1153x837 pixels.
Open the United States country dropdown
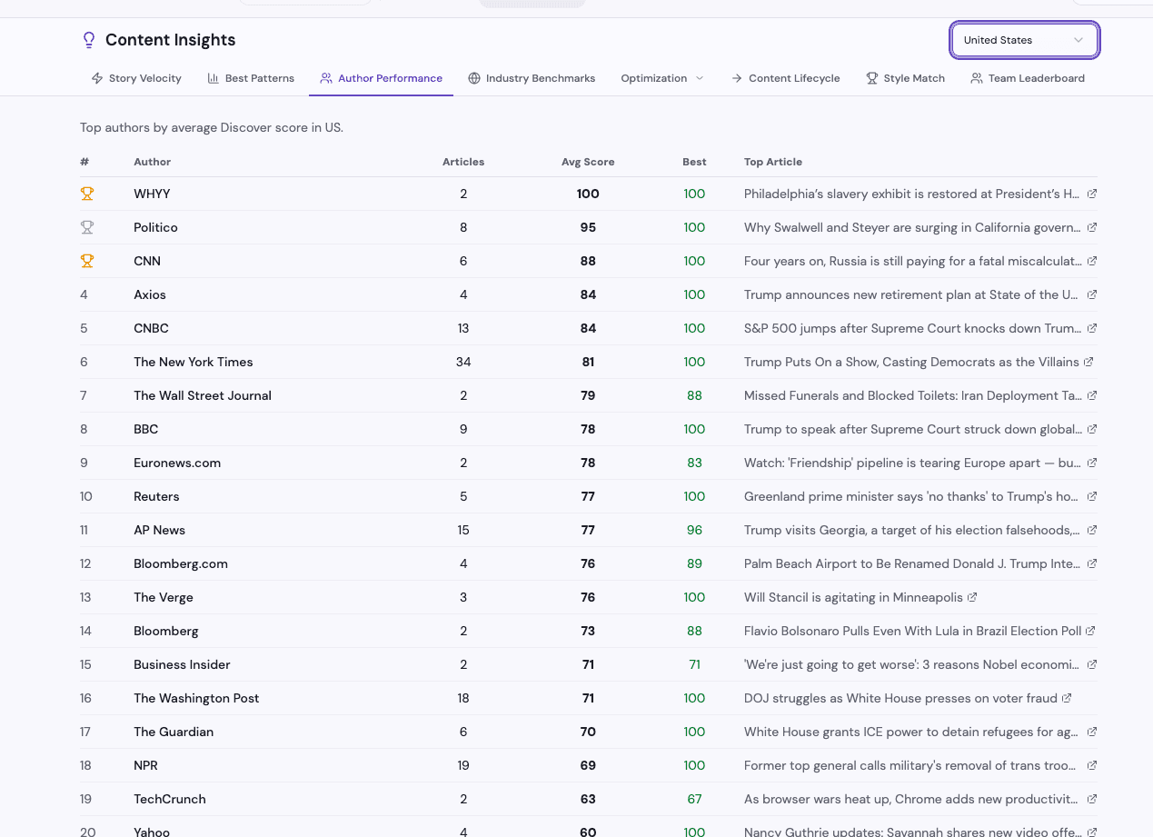pyautogui.click(x=1024, y=40)
